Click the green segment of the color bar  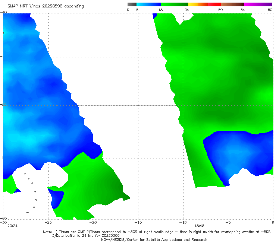(x=175, y=4)
